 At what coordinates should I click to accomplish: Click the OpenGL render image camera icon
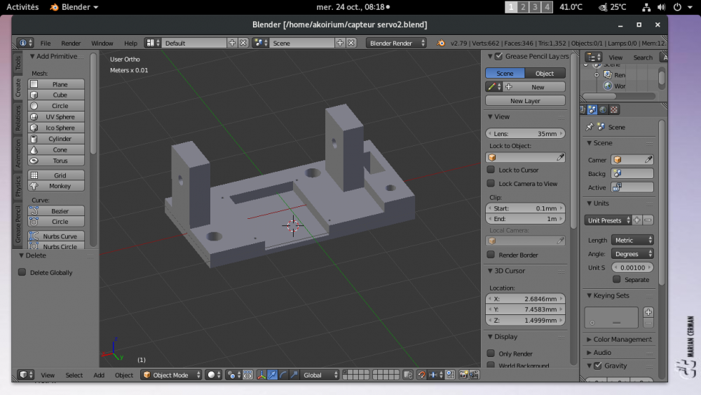463,375
